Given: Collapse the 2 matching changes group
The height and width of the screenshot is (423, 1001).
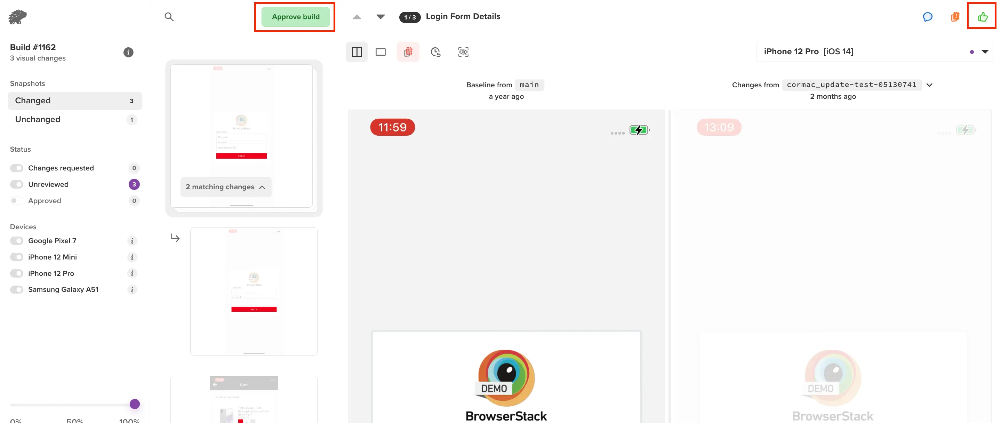Looking at the screenshot, I should (x=226, y=187).
